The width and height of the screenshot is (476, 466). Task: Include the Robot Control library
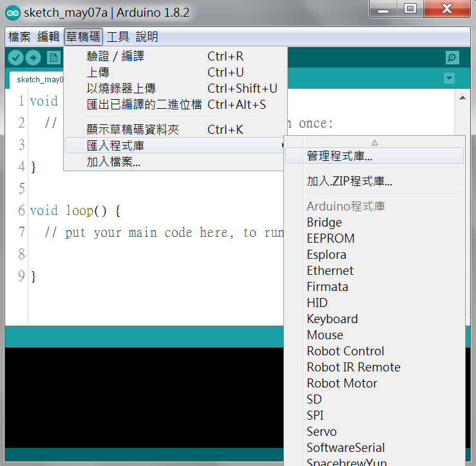pyautogui.click(x=375, y=351)
